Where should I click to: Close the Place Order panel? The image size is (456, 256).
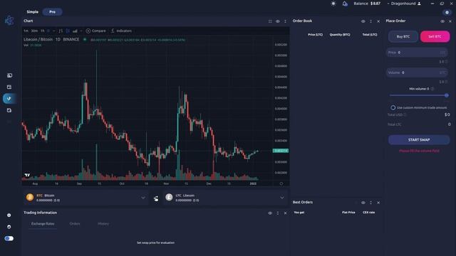click(x=450, y=21)
